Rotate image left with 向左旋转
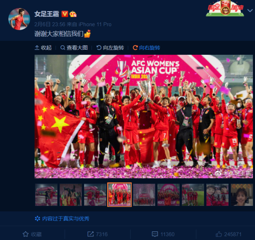The image size is (255, 240). (110, 48)
